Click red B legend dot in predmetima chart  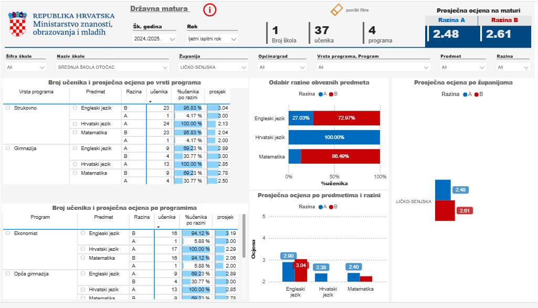point(331,207)
